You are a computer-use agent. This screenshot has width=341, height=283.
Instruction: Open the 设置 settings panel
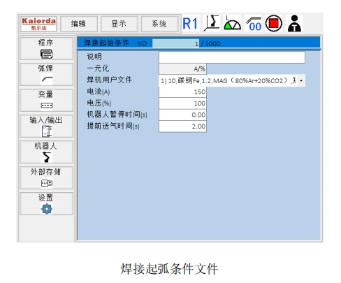pos(46,203)
